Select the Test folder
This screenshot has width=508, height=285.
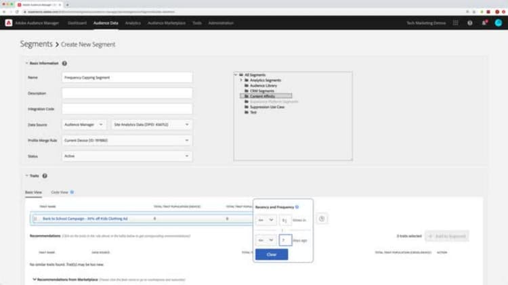pyautogui.click(x=253, y=112)
